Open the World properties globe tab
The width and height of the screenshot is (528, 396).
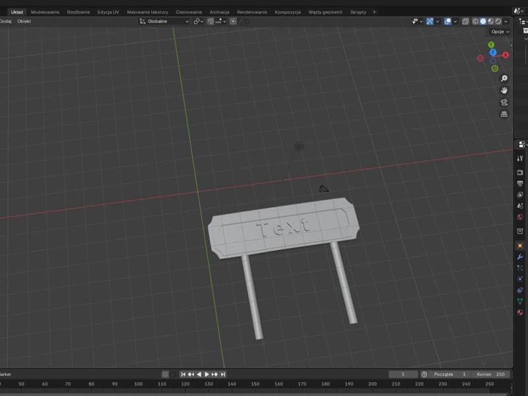point(520,217)
